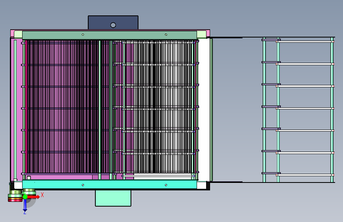Viewport: 343px width, 222px height.
Task: Select the left hole on the cyan bottom bar
Action: [x=83, y=185]
